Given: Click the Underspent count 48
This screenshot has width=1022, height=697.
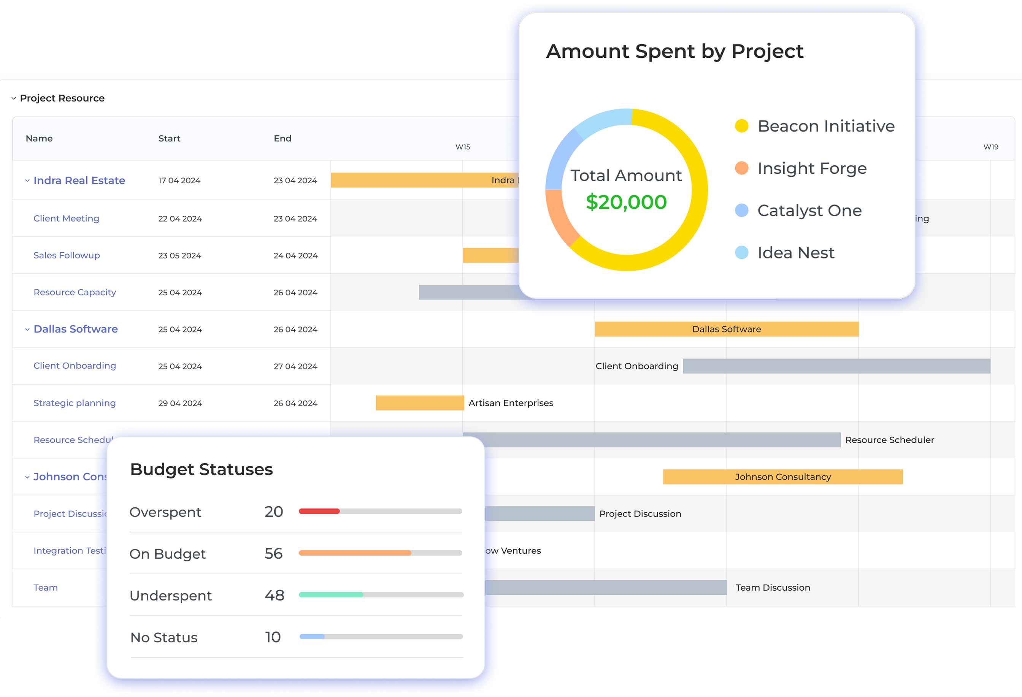Looking at the screenshot, I should (x=275, y=595).
